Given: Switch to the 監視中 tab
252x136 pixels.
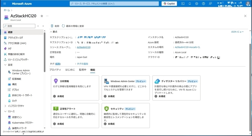Looking at the screenshot, I should 83,70.
